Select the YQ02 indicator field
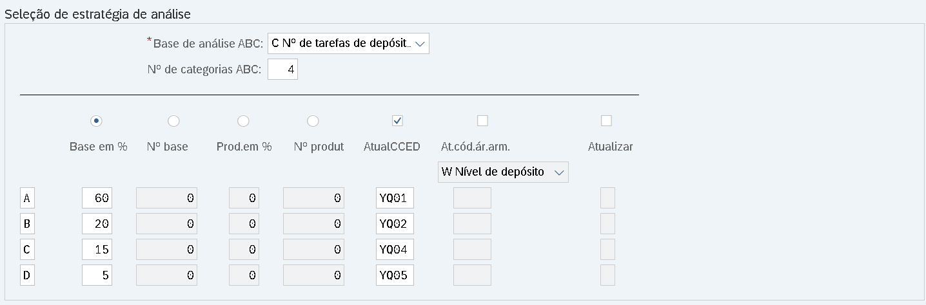926x305 pixels. coord(395,224)
